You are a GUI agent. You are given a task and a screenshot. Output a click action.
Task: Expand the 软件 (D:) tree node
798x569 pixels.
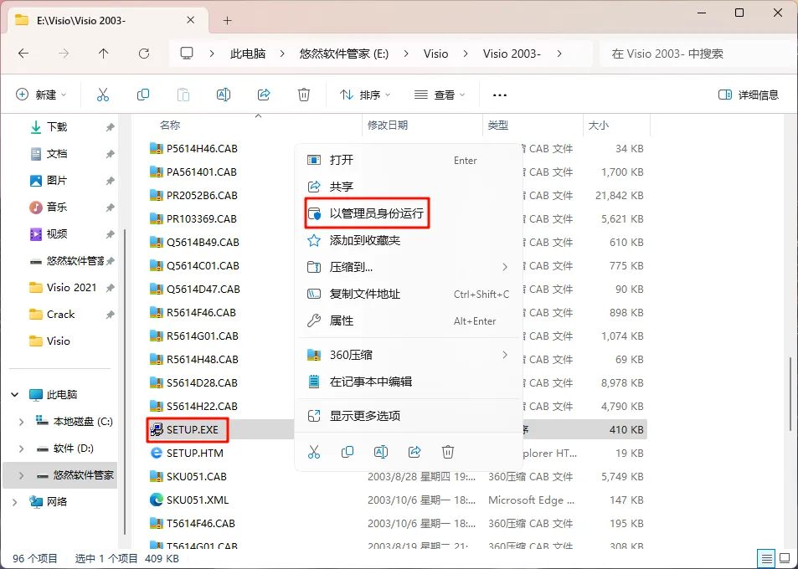tap(22, 449)
